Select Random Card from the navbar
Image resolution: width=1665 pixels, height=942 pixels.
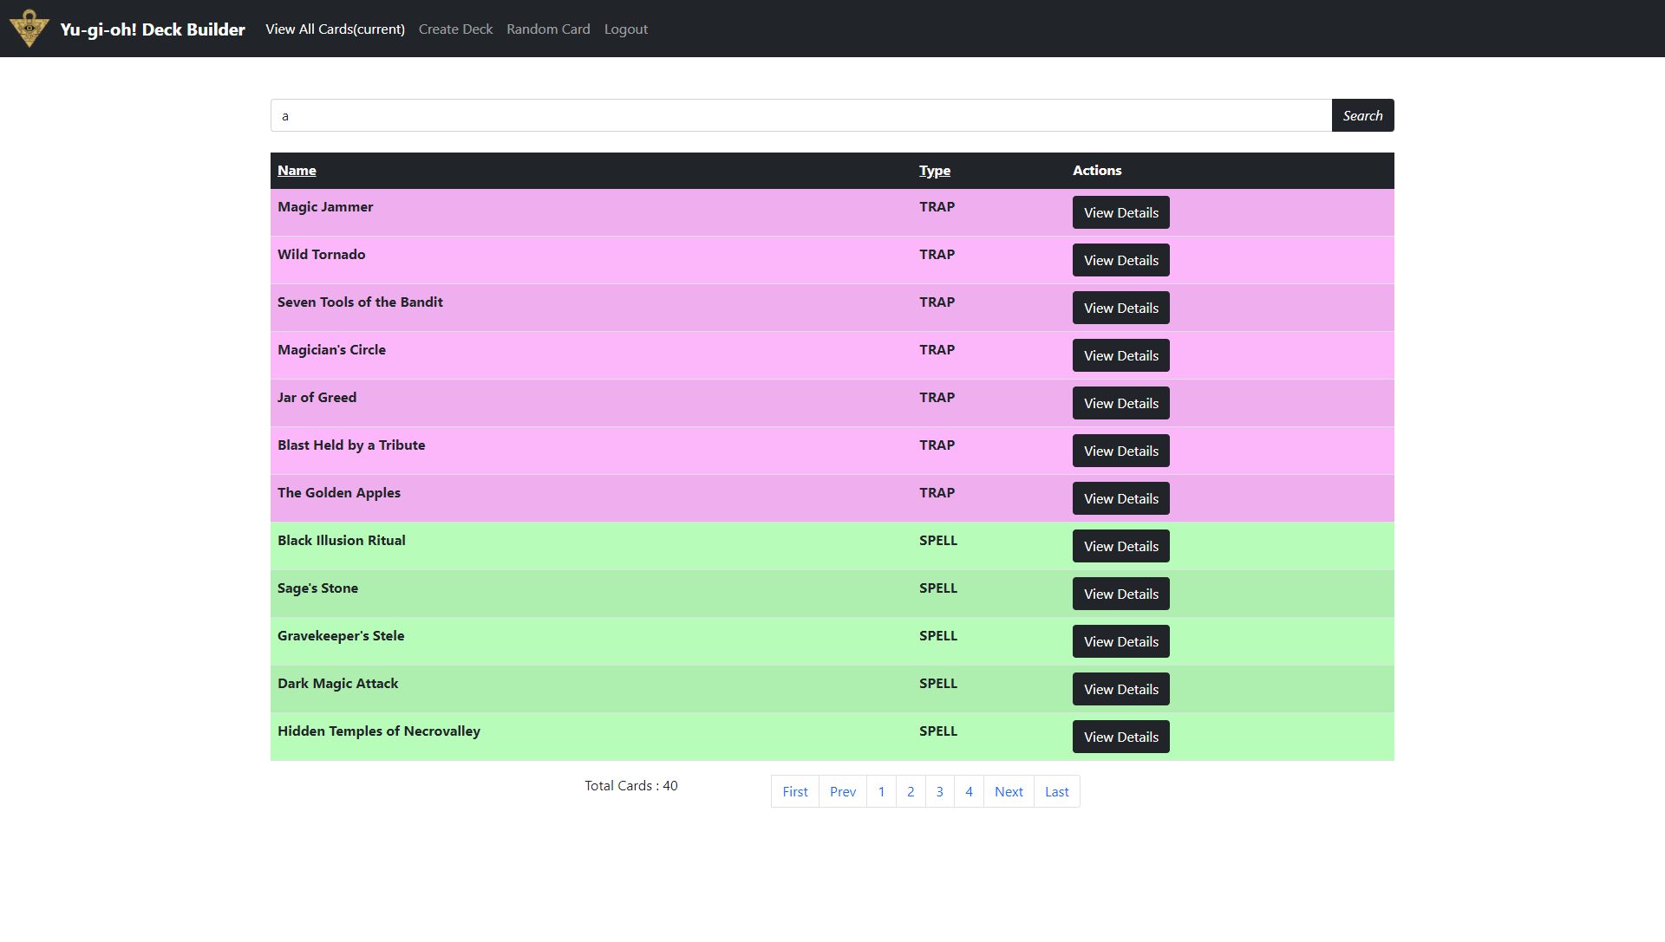pyautogui.click(x=548, y=29)
